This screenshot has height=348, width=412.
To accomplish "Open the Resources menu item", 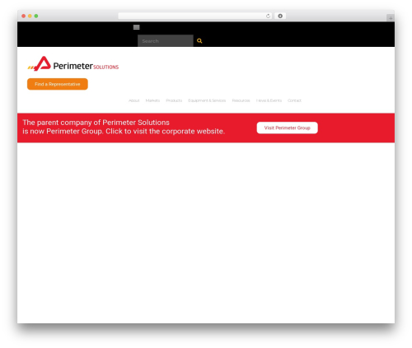I will click(241, 100).
